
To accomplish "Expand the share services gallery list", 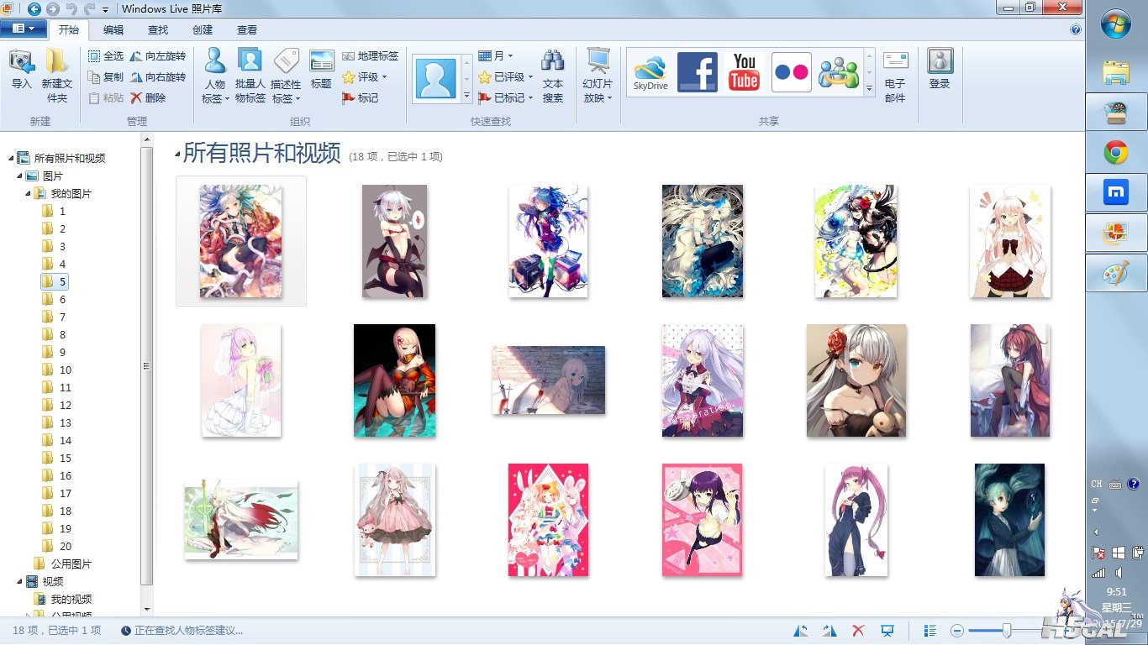I will click(x=869, y=87).
